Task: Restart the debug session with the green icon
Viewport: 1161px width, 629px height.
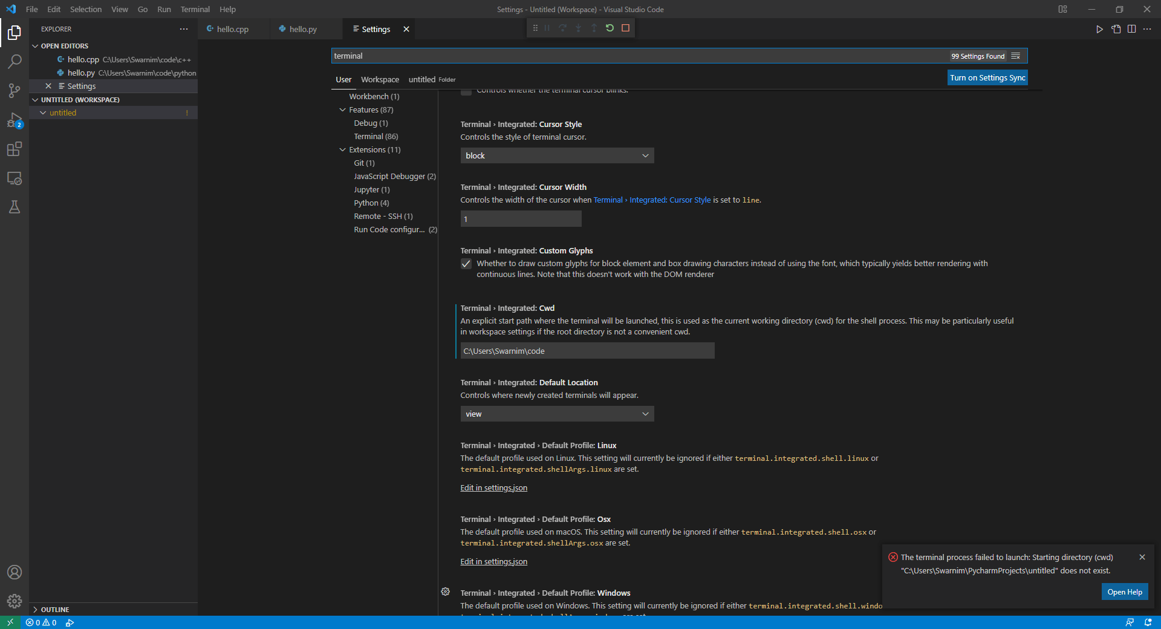Action: tap(610, 28)
